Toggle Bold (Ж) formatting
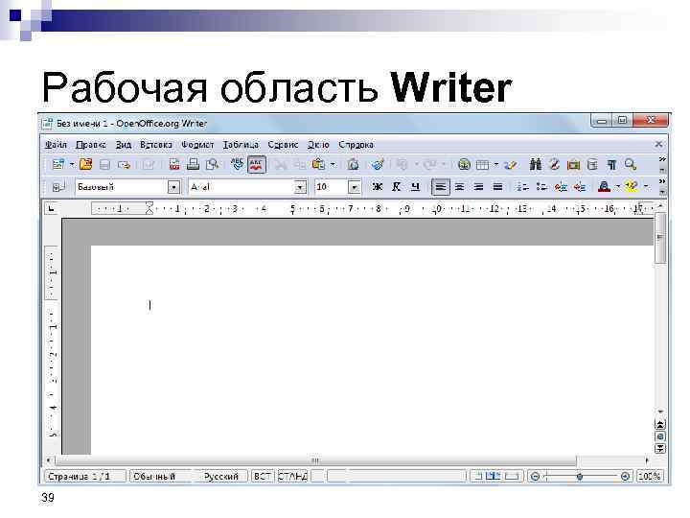Viewport: 690px width, 518px height. click(x=378, y=187)
